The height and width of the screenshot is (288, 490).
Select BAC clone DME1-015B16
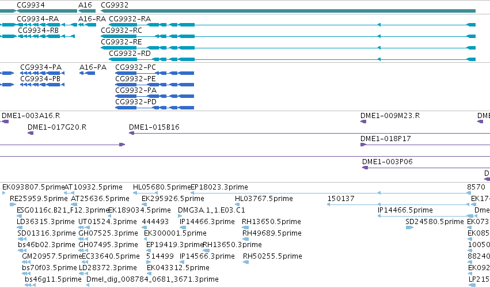click(154, 127)
